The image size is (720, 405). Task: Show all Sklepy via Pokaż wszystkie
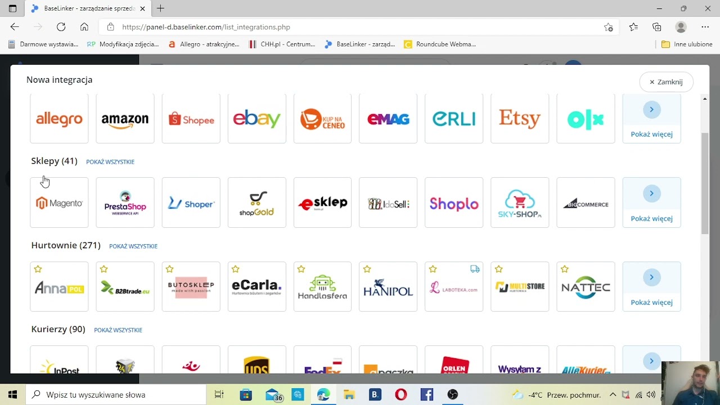(110, 162)
